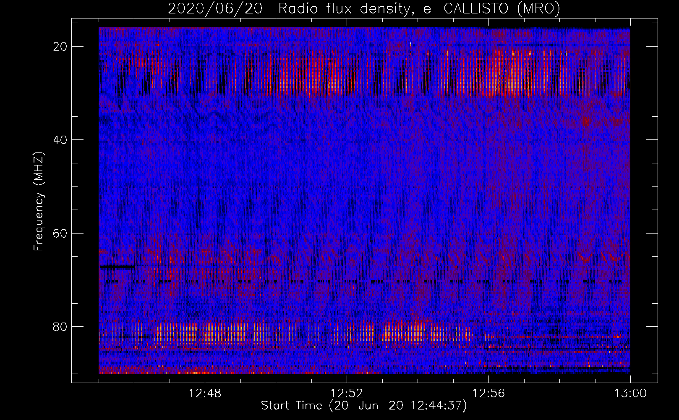
Task: Click the 60 frequency tick label
Action: pos(60,233)
